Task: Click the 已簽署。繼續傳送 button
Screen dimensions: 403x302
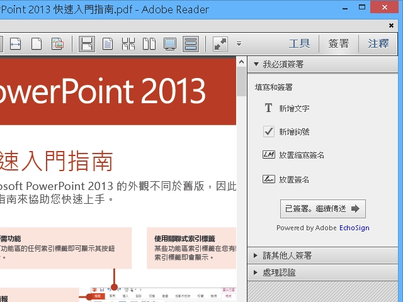Action: pos(323,209)
